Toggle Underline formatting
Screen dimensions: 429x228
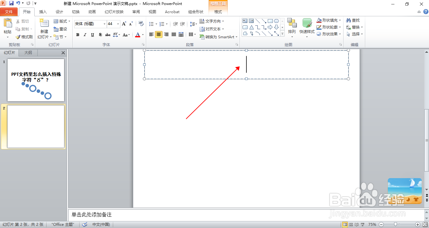pos(92,35)
